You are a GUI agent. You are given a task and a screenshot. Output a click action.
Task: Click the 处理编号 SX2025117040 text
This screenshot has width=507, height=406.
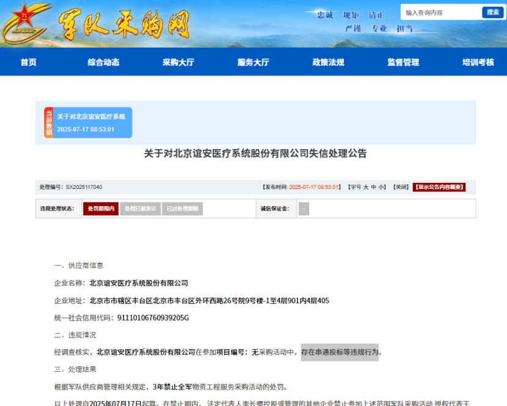click(x=71, y=187)
